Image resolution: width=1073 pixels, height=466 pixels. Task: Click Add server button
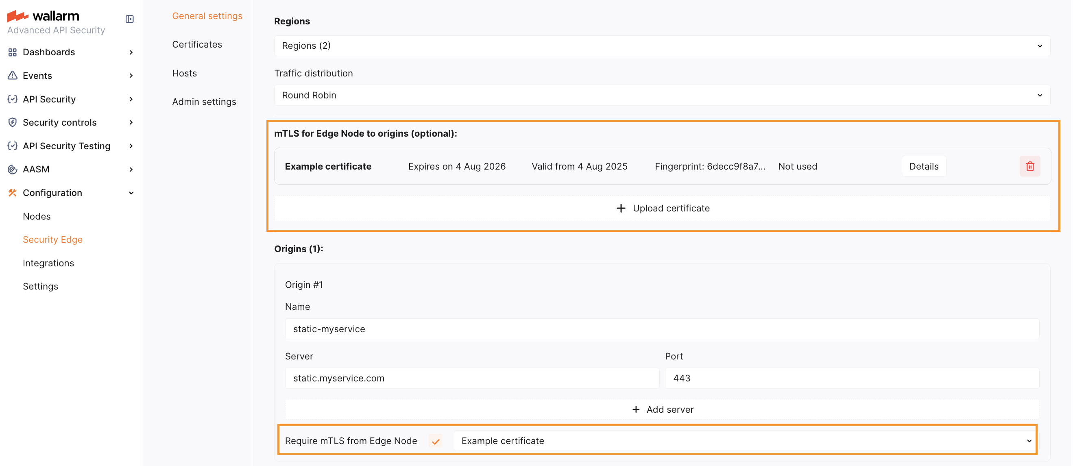pos(662,410)
